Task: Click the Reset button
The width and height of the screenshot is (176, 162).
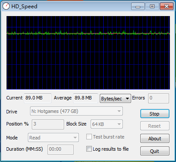Action: 155,126
